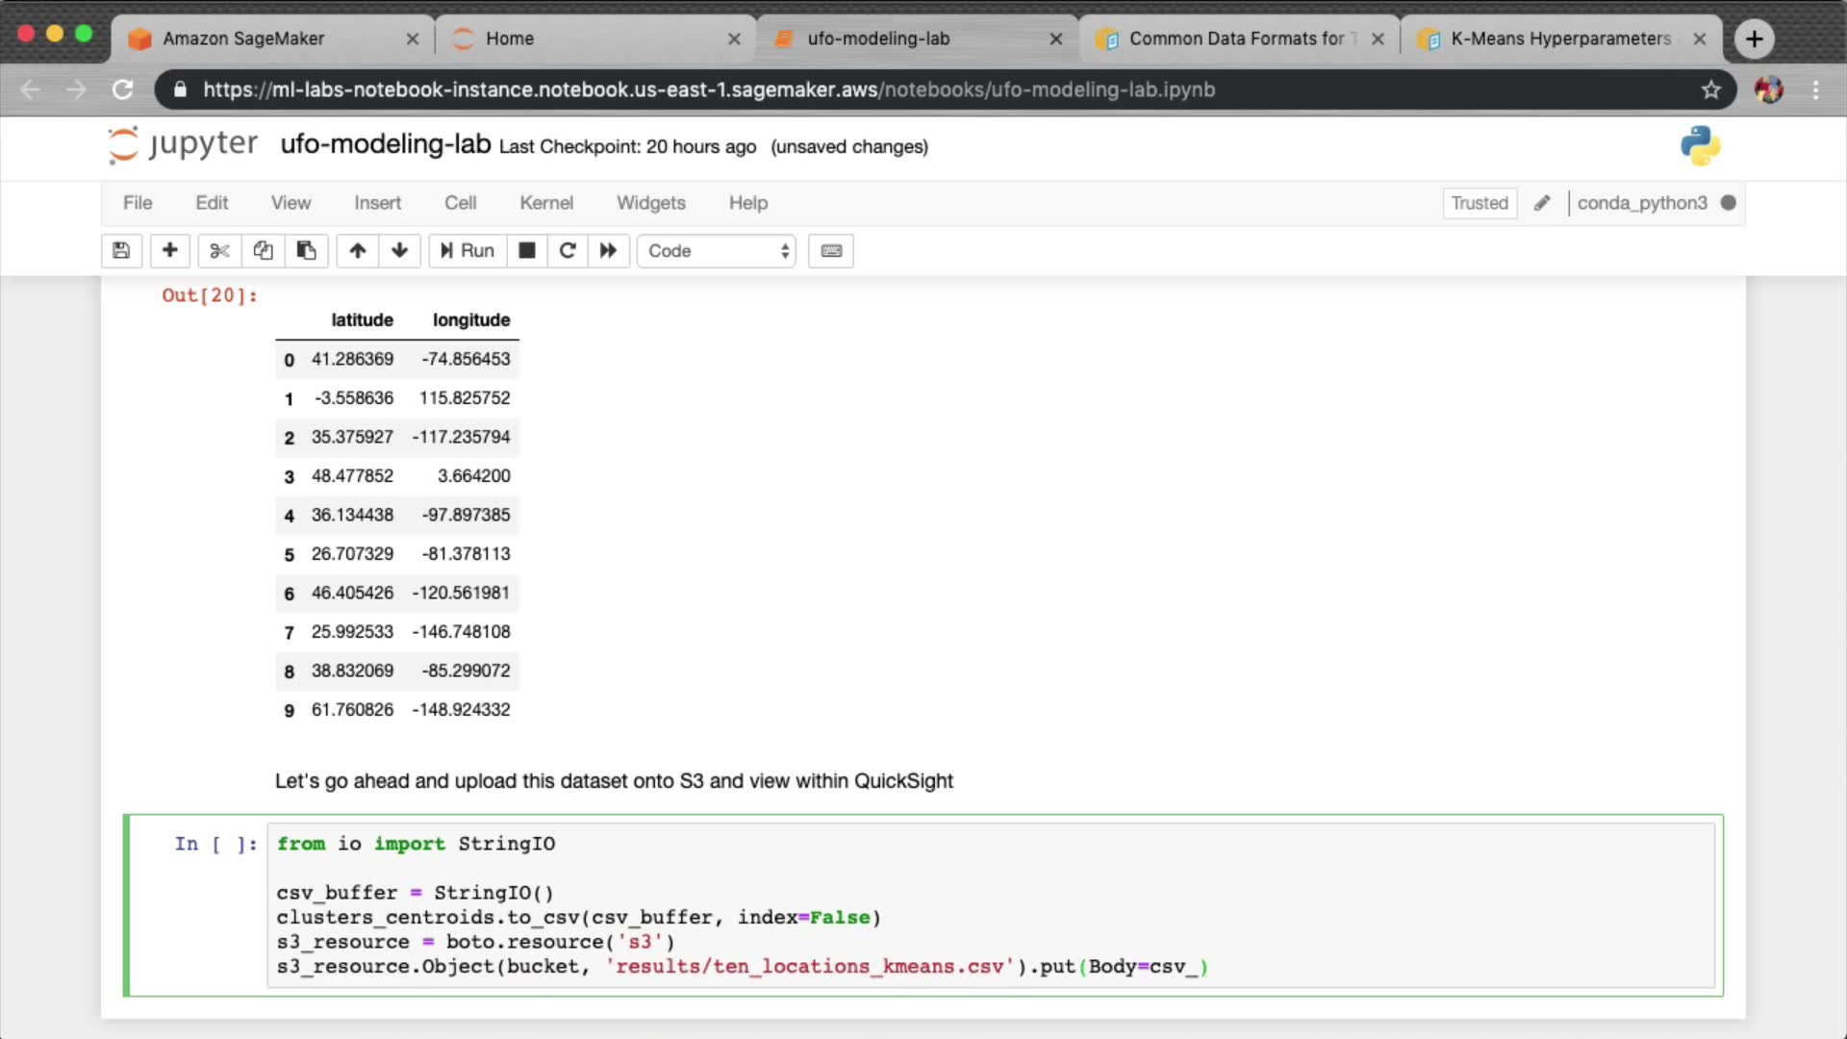Interrupt the kernel stop icon

tap(526, 251)
